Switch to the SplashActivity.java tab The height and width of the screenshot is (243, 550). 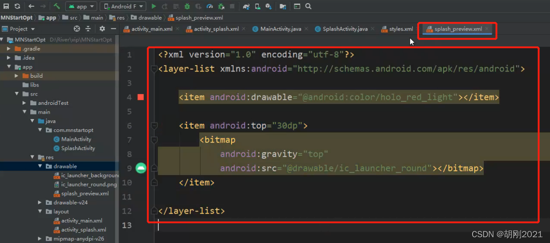[345, 29]
